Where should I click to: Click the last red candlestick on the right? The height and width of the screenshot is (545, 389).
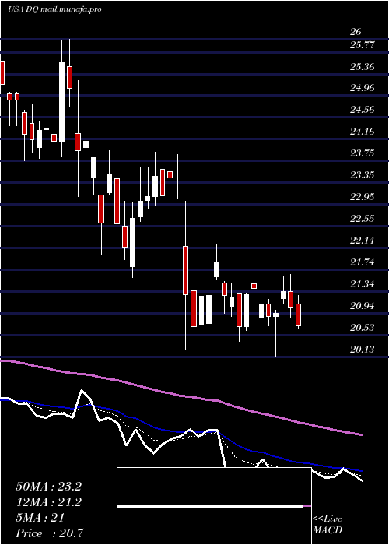[x=298, y=315]
